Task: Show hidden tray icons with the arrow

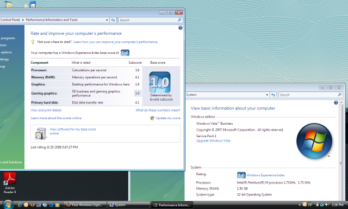Action: pyautogui.click(x=300, y=205)
